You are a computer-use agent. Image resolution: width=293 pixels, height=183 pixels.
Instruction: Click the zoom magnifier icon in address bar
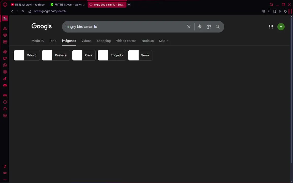(263, 11)
